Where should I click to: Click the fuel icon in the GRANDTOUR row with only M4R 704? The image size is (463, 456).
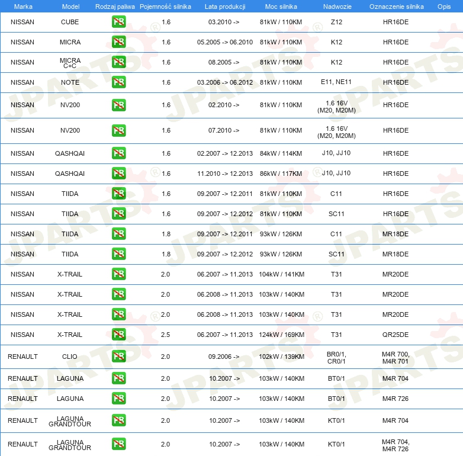tap(118, 420)
